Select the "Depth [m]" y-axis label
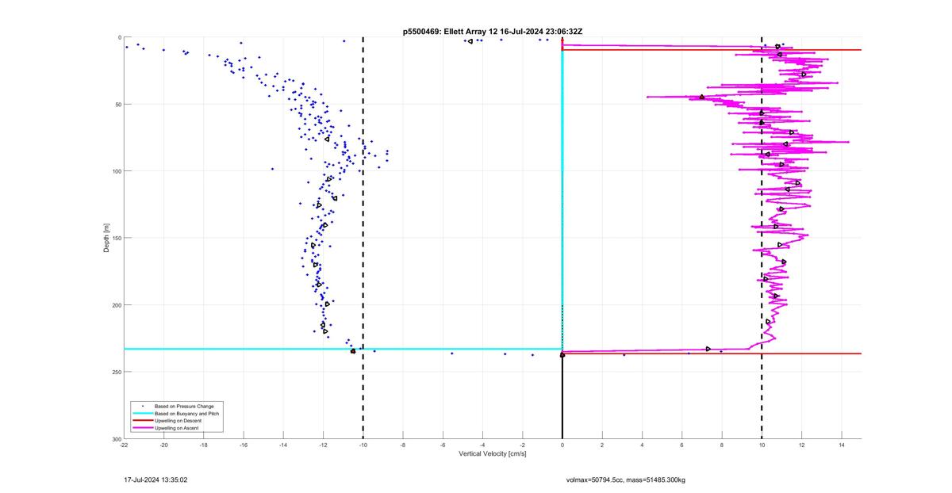 [106, 238]
